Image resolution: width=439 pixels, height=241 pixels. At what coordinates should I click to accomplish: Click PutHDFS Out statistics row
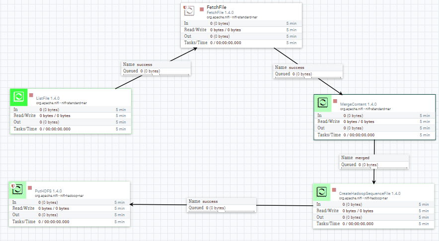pyautogui.click(x=70, y=215)
